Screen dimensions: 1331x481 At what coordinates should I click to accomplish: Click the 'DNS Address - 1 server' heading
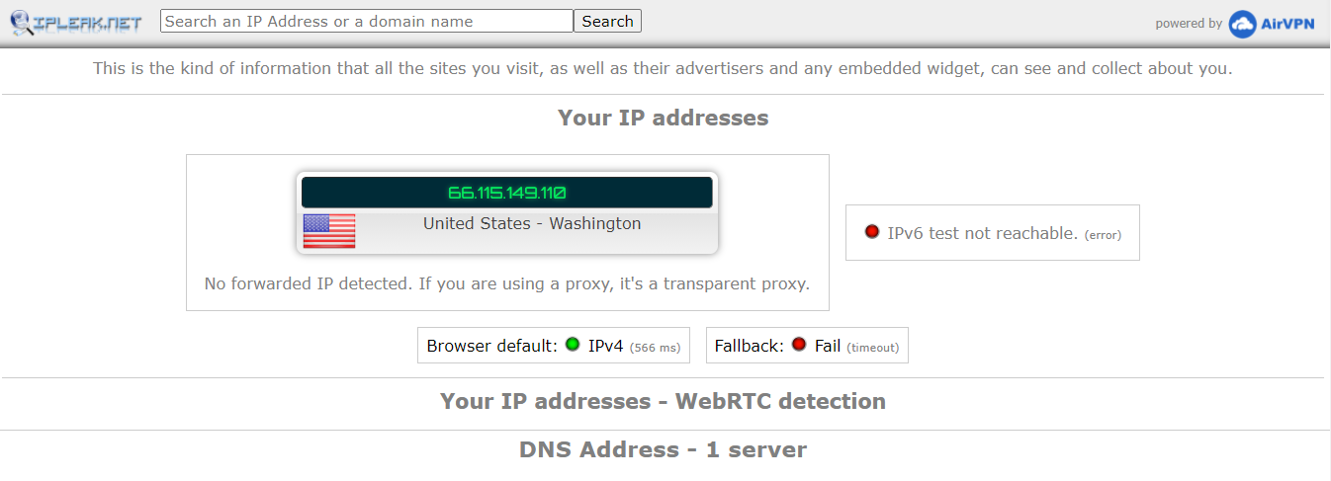tap(663, 449)
